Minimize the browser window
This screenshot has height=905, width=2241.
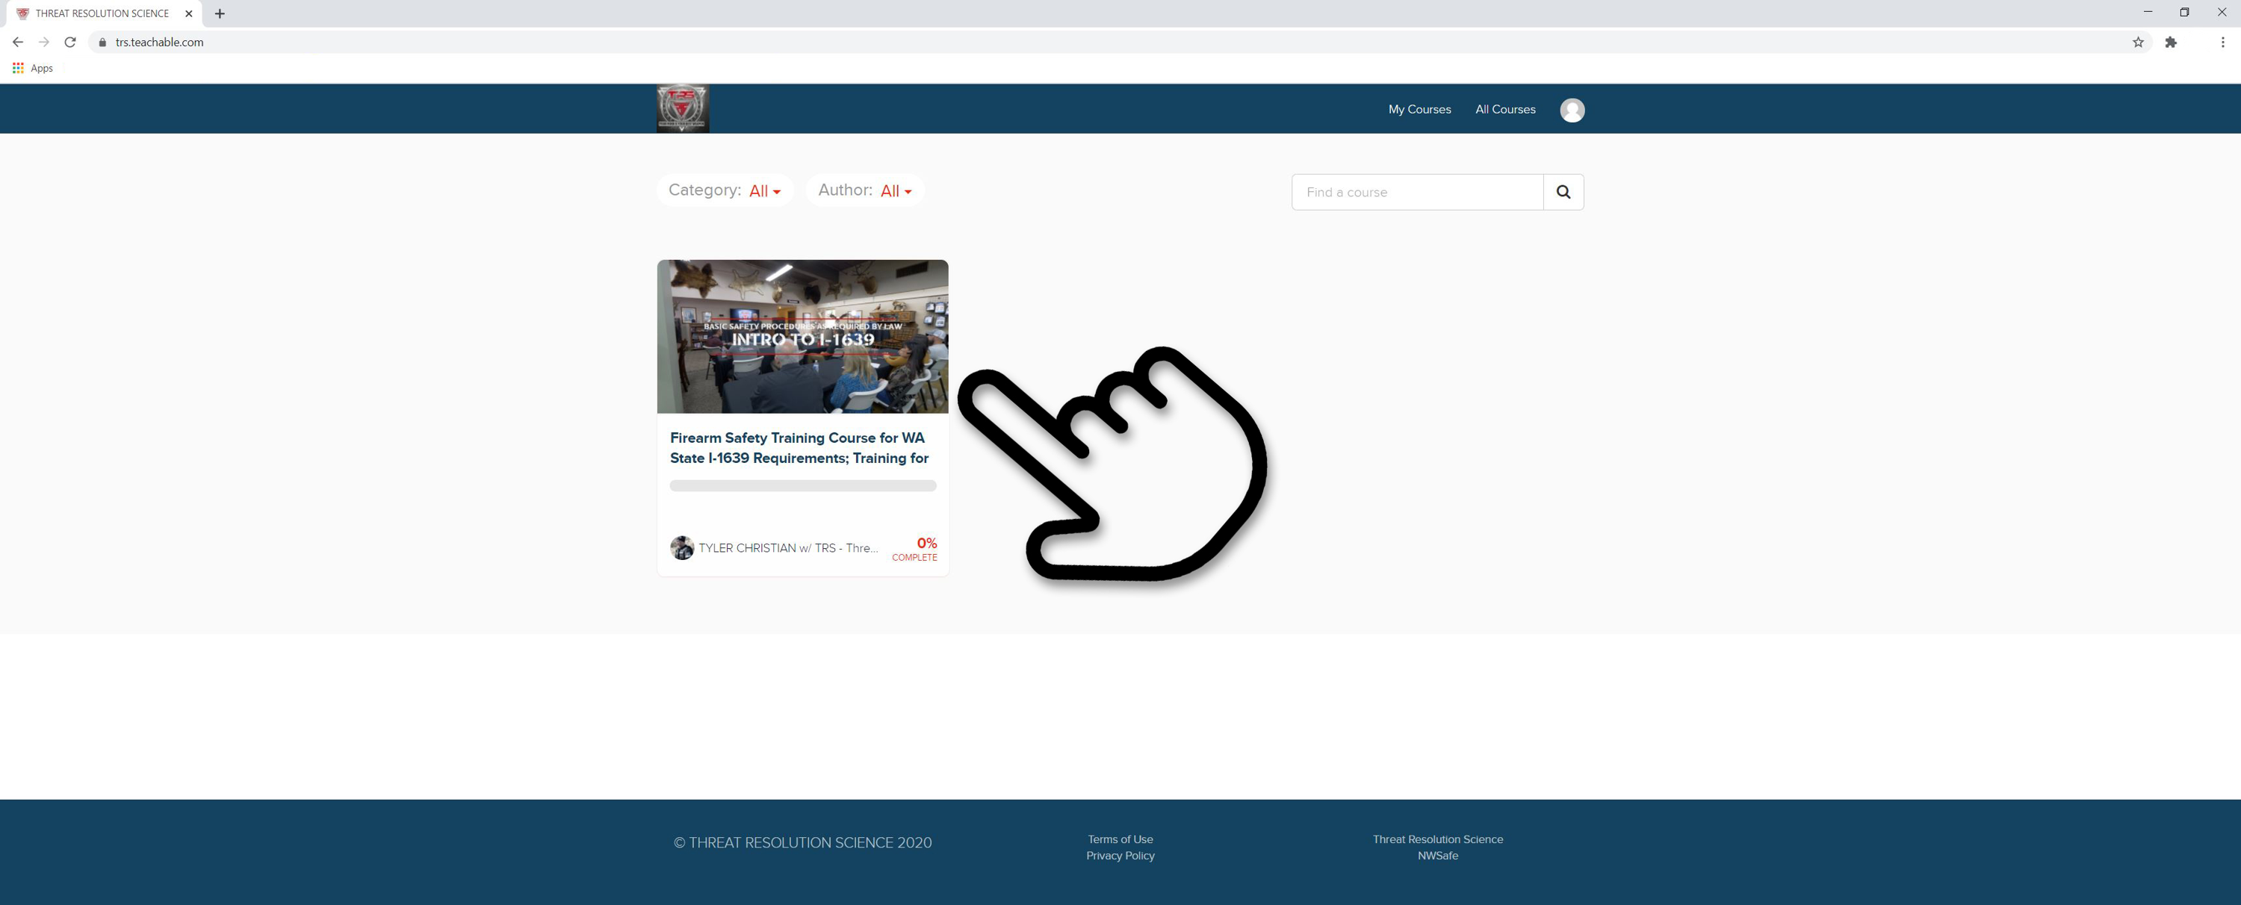[x=2147, y=12]
